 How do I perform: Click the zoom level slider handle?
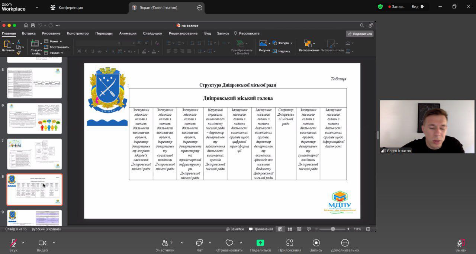tap(333, 229)
